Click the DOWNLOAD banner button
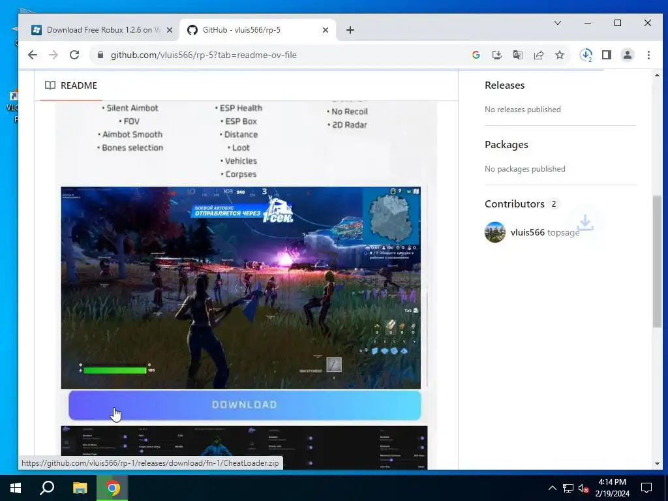 pos(245,404)
